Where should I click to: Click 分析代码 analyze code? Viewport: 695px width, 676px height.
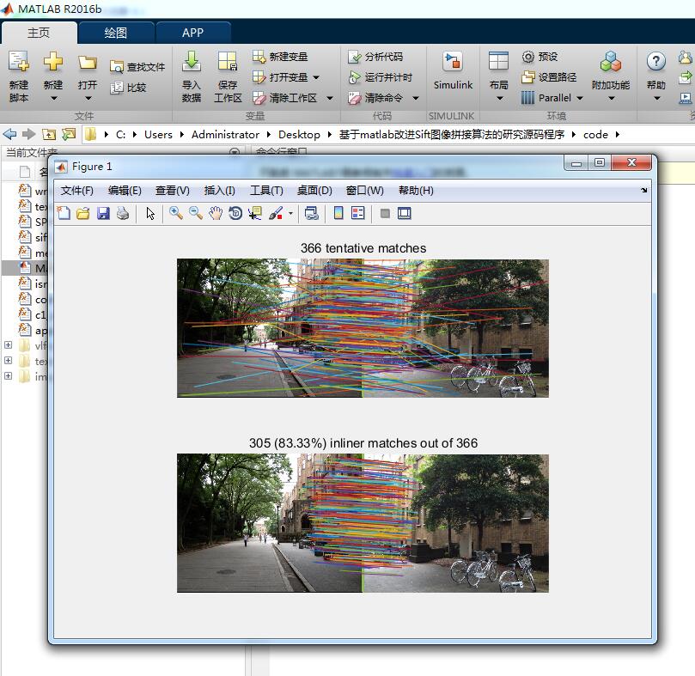click(375, 57)
